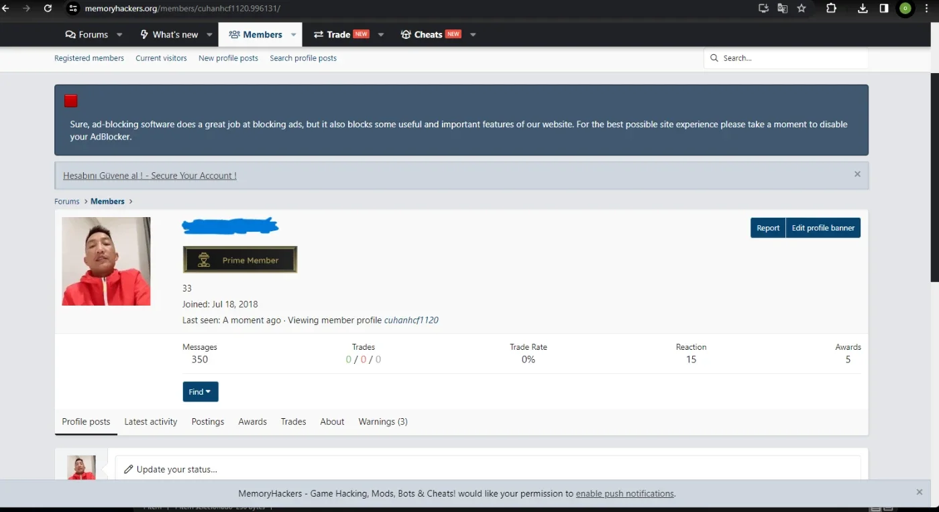Click the Trade Rate 0% value
Screen dimensions: 939x512
529,359
